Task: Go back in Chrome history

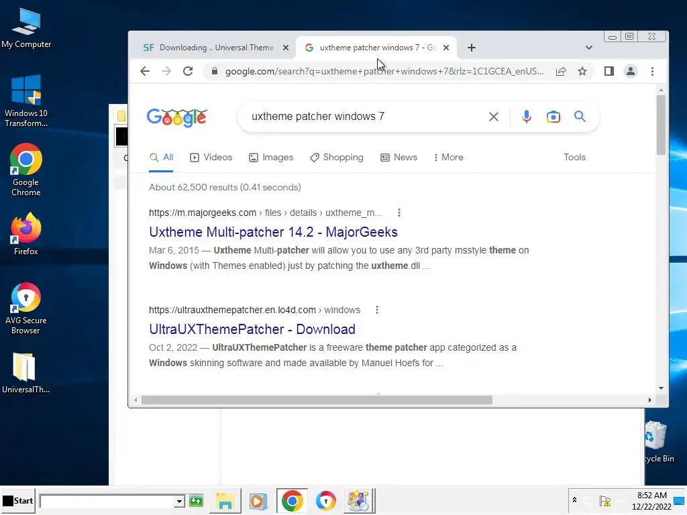Action: click(145, 71)
